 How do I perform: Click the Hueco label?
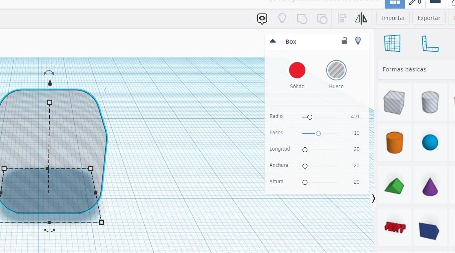coord(336,86)
